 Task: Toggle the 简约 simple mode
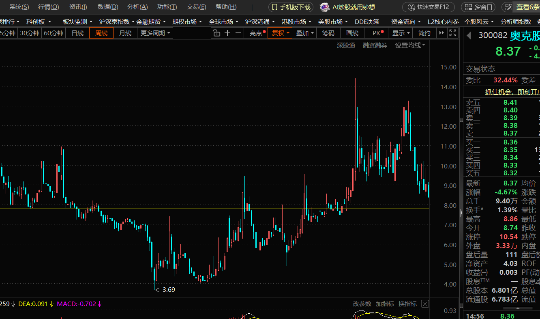424,33
